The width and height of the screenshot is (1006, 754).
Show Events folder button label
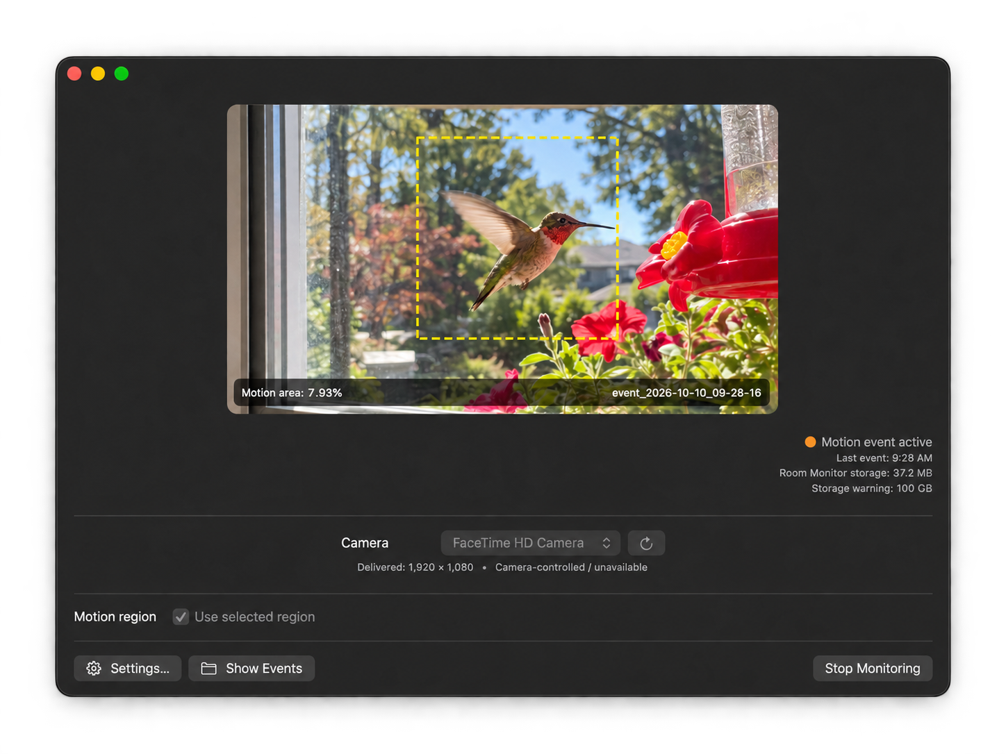[264, 669]
